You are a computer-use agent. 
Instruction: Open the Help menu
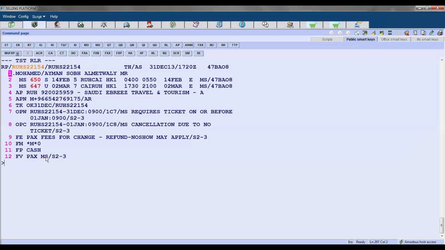[54, 17]
